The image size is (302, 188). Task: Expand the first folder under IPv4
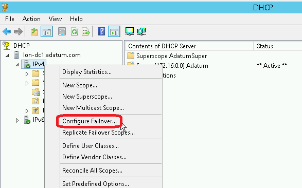click(x=27, y=74)
